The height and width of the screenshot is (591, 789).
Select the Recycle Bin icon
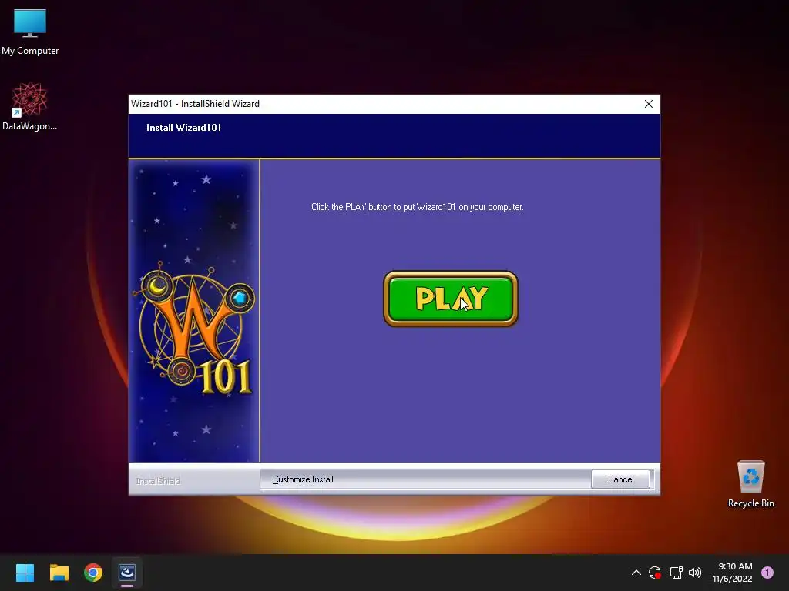tap(750, 484)
